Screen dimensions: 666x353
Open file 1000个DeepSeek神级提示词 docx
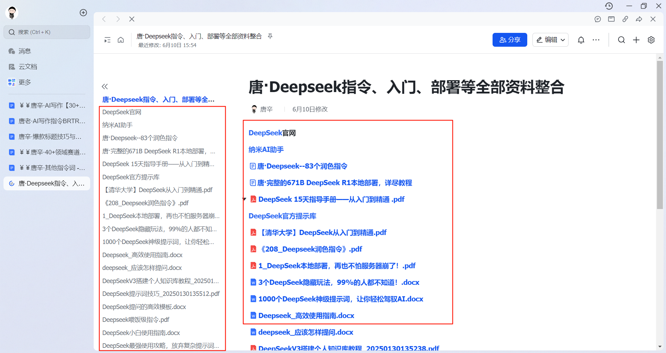pyautogui.click(x=337, y=299)
